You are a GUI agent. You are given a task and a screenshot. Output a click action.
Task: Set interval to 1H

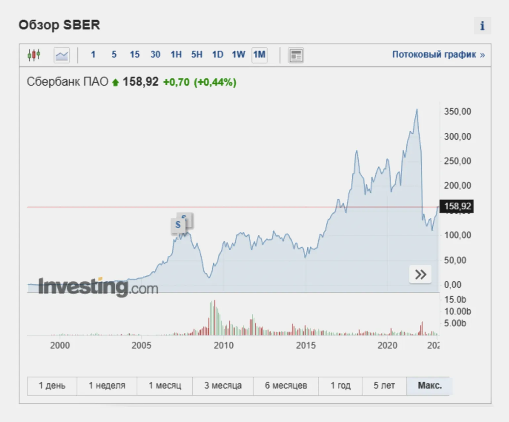[176, 55]
